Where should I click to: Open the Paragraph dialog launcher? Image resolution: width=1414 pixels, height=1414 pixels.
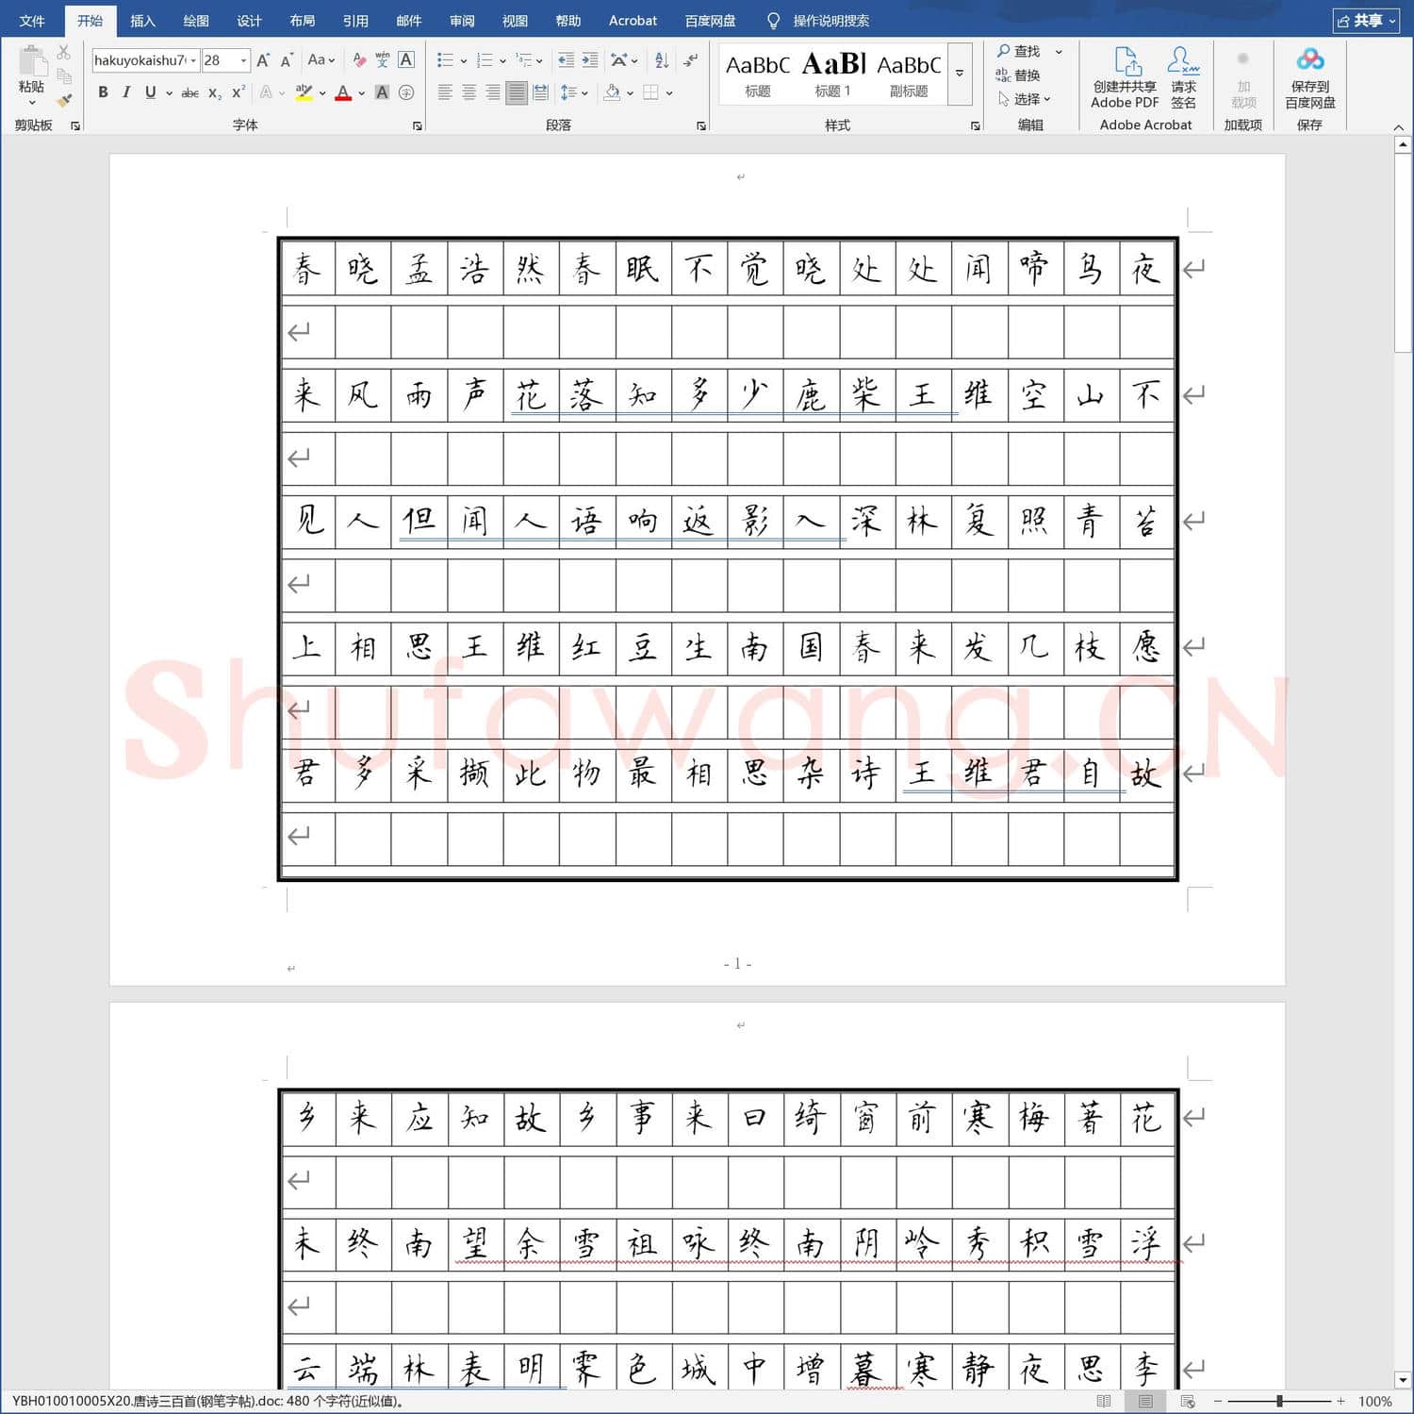(701, 125)
